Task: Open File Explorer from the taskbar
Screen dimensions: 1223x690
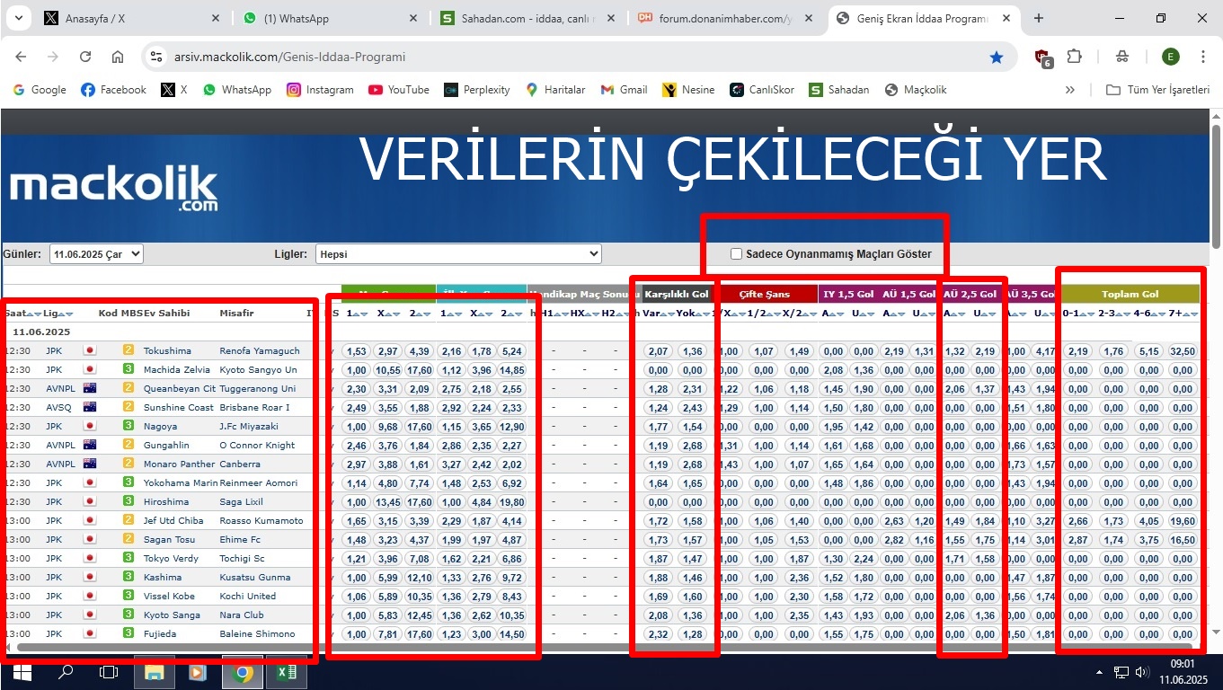Action: tap(154, 672)
